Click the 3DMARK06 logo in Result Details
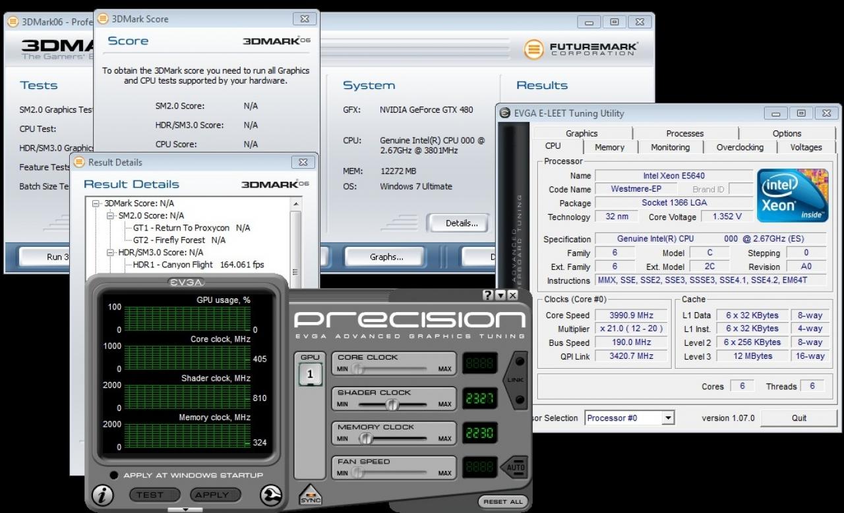Image resolution: width=844 pixels, height=513 pixels. point(276,184)
